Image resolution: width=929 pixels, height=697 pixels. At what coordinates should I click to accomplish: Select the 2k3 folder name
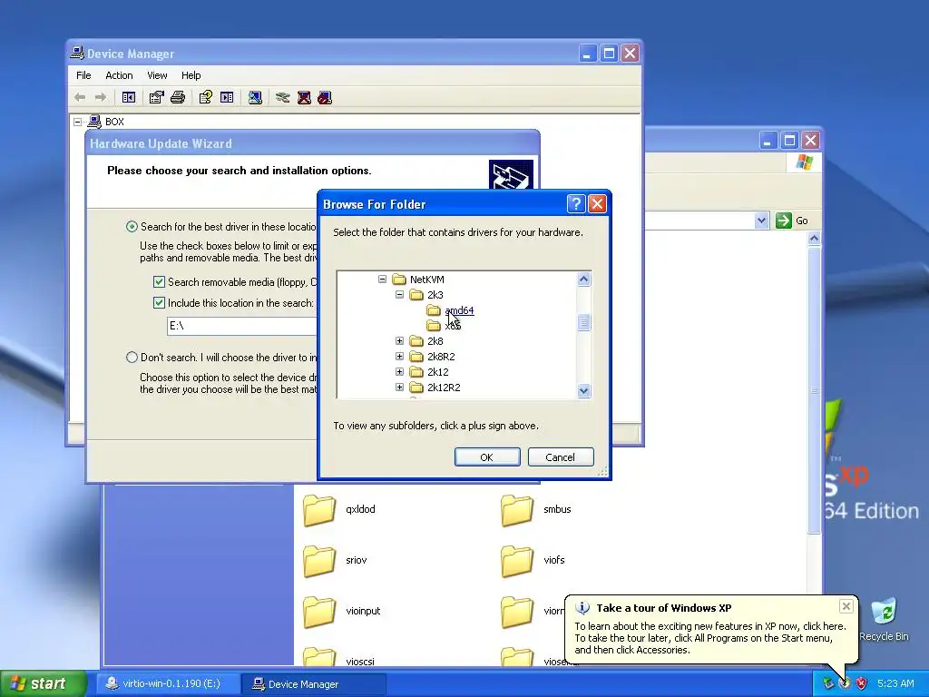point(435,295)
